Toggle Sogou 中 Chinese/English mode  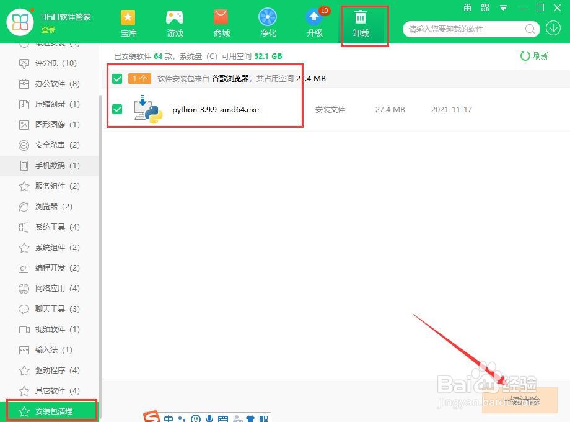(x=169, y=419)
